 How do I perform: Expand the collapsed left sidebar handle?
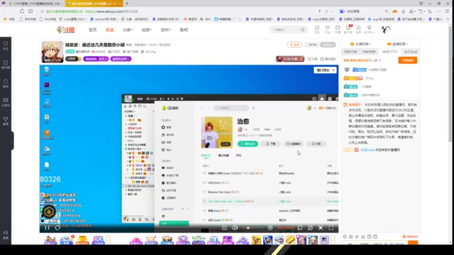[11, 141]
